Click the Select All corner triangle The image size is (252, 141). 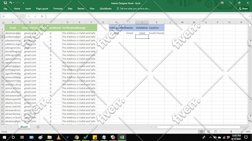3,23
